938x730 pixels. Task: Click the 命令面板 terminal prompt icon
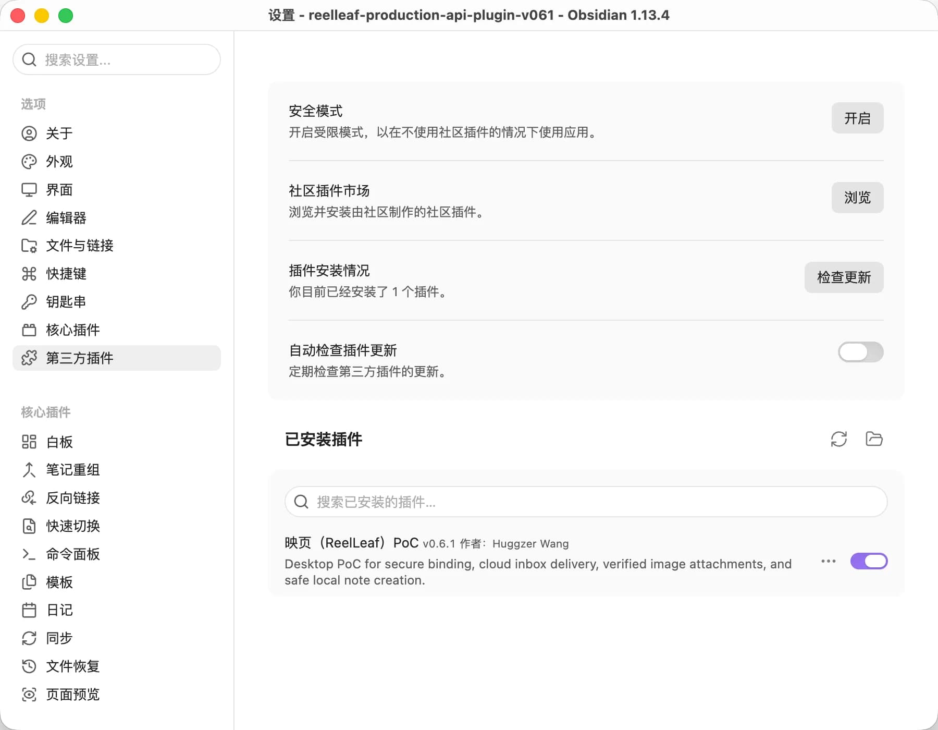pyautogui.click(x=29, y=554)
